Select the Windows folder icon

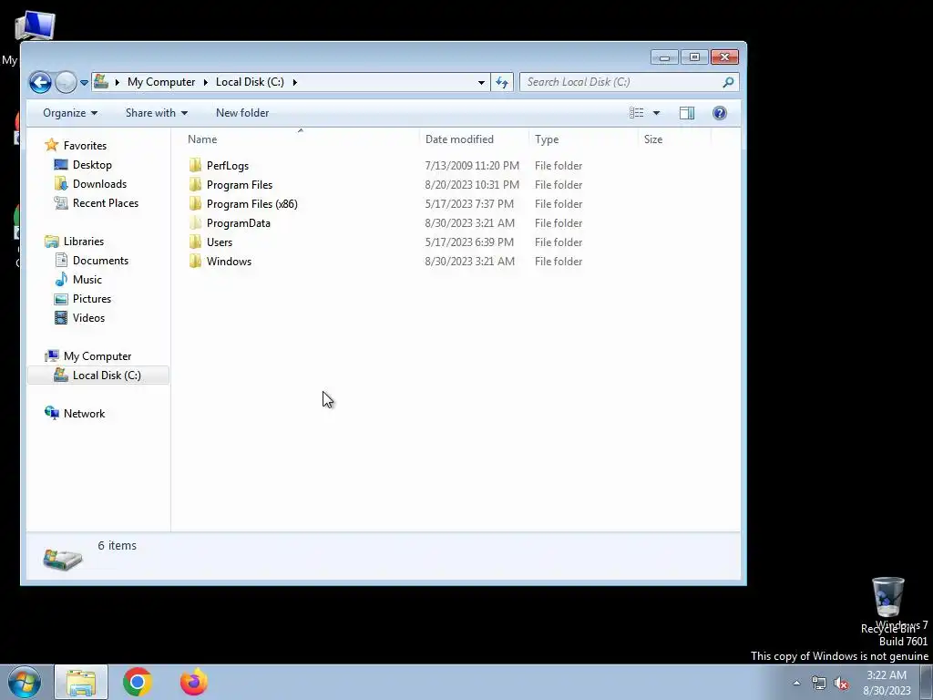pyautogui.click(x=195, y=261)
